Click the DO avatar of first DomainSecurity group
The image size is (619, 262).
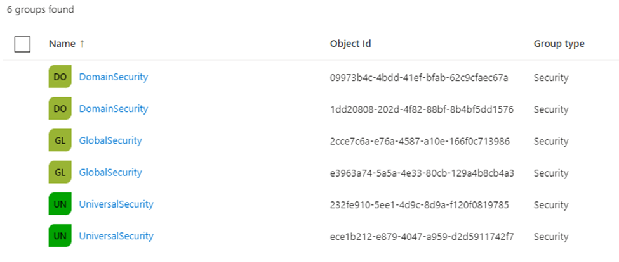coord(60,77)
